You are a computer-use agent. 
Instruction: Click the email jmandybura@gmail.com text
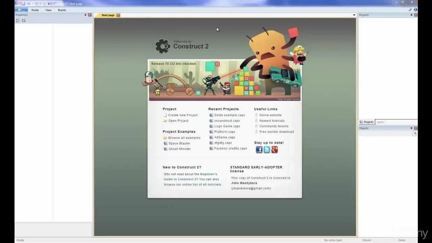(251, 188)
